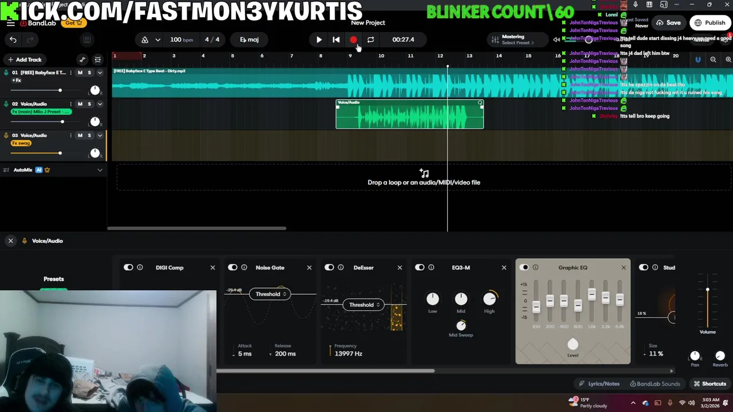
Task: Open track 02 three-dot menu
Action: click(71, 104)
